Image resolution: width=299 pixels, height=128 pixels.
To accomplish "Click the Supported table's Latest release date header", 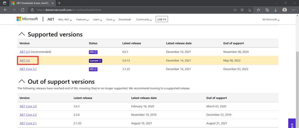I will pyautogui.click(x=179, y=44).
